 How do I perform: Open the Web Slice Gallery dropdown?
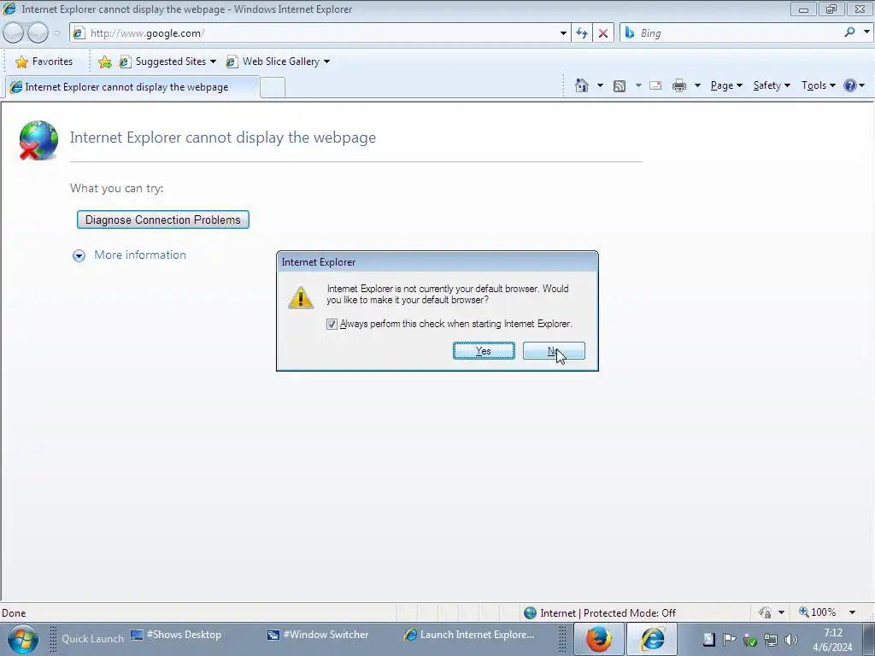pyautogui.click(x=278, y=61)
